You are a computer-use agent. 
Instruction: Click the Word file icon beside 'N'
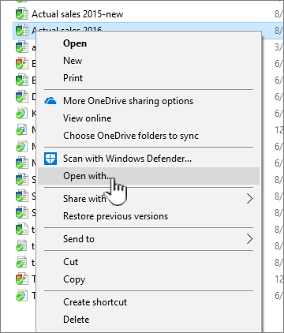(21, 163)
